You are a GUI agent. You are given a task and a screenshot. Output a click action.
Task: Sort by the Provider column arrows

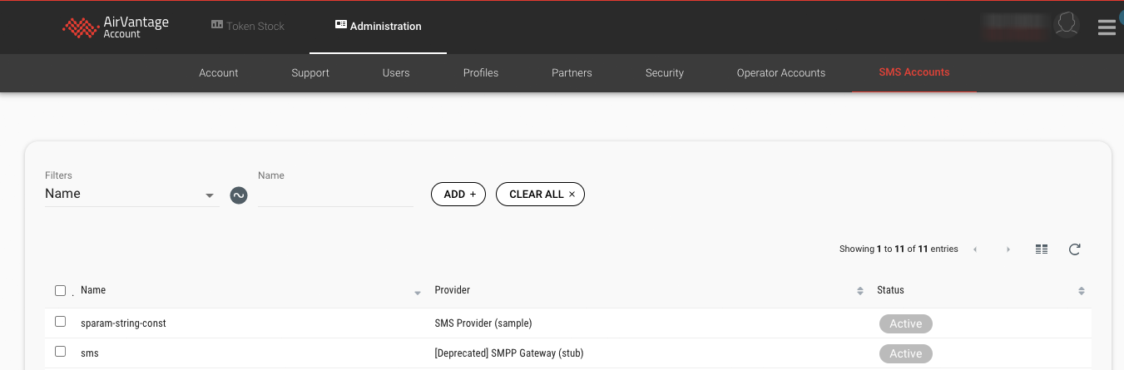pos(859,291)
